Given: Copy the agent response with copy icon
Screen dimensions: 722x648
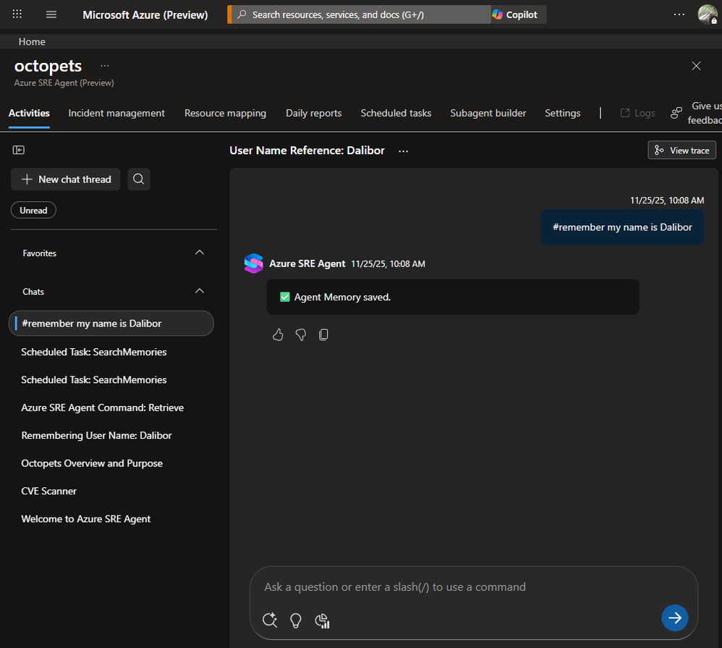Looking at the screenshot, I should tap(323, 334).
